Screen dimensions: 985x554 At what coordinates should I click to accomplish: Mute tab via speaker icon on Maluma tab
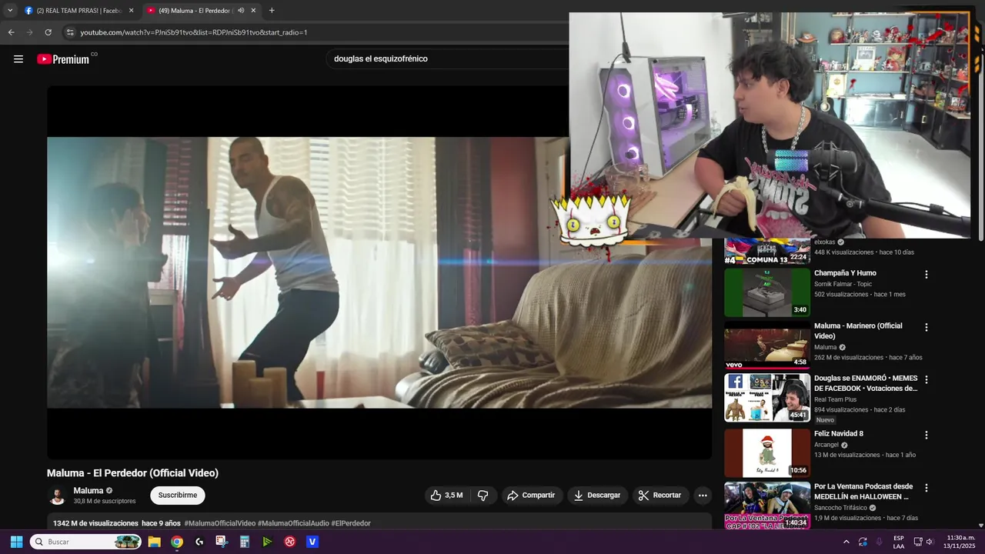[x=241, y=11]
